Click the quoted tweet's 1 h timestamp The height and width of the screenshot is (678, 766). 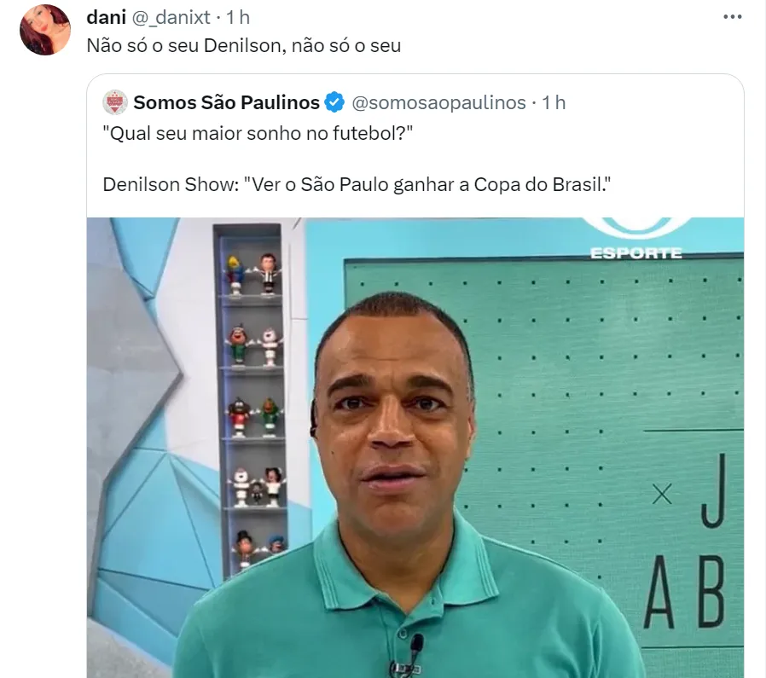coord(554,102)
